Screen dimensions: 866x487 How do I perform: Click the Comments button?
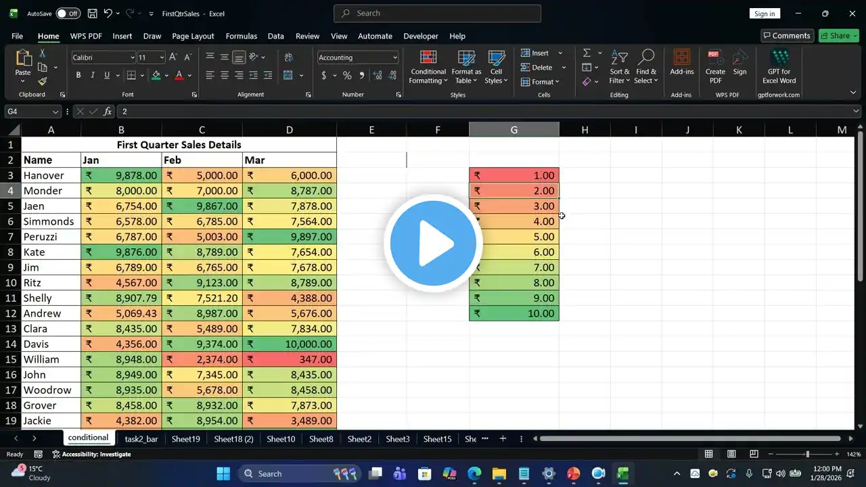pyautogui.click(x=786, y=36)
